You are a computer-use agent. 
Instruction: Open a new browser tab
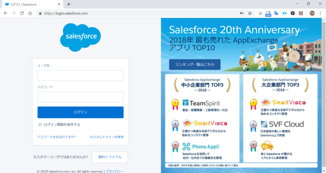pos(69,4)
